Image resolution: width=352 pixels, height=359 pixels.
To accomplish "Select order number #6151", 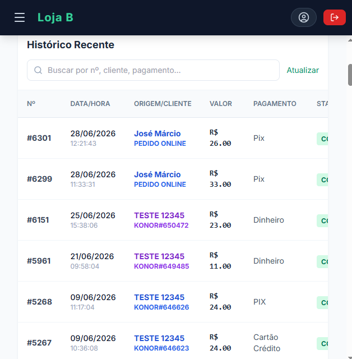I will pos(38,220).
